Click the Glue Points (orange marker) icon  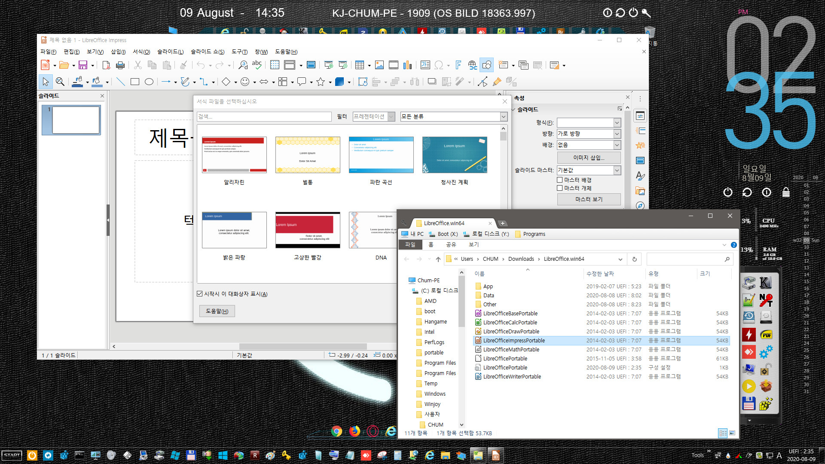pyautogui.click(x=497, y=82)
